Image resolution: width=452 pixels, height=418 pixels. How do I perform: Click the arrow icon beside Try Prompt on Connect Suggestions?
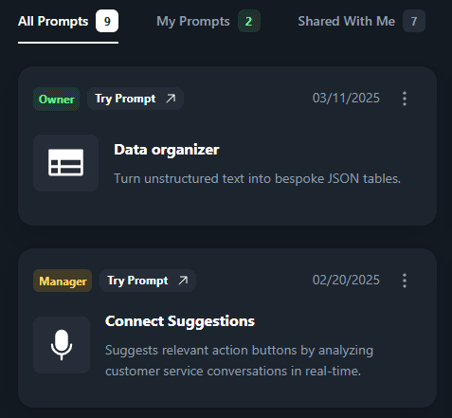coord(183,281)
